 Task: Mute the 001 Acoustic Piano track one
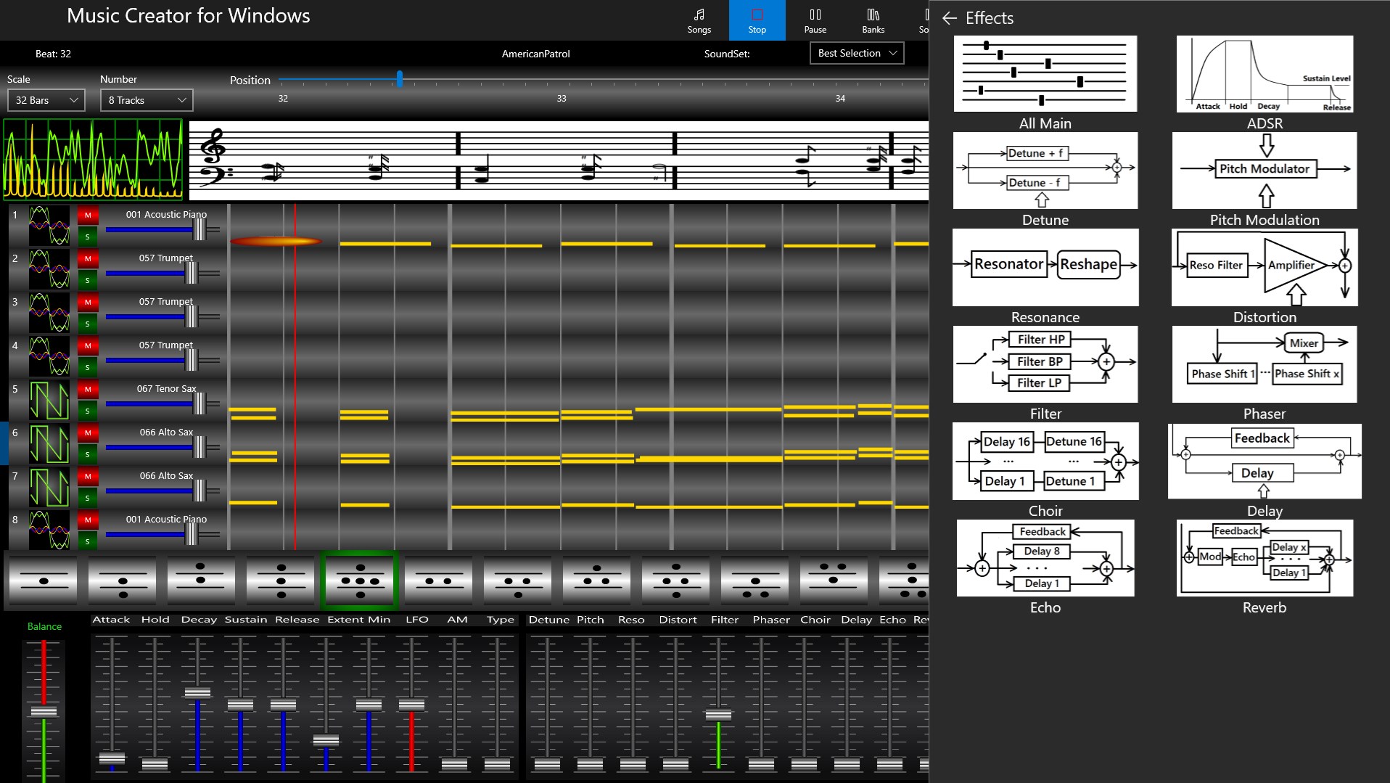coord(87,216)
